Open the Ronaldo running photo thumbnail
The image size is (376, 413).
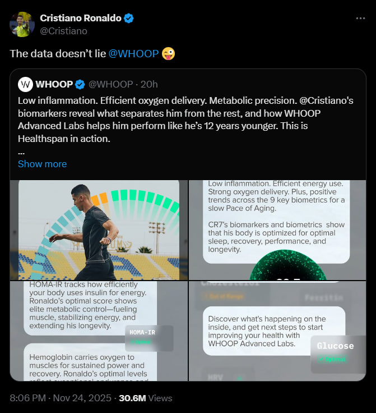pyautogui.click(x=99, y=230)
